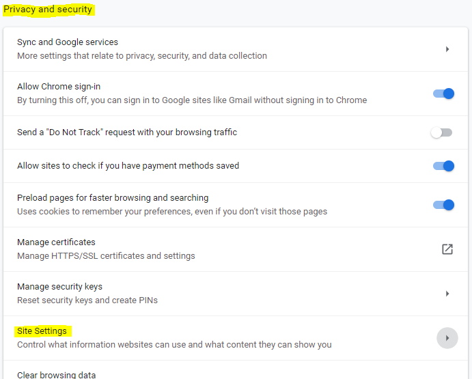Click Manage certificates label

pyautogui.click(x=56, y=242)
